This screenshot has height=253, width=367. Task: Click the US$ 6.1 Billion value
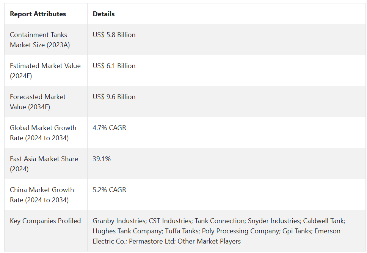click(x=114, y=66)
